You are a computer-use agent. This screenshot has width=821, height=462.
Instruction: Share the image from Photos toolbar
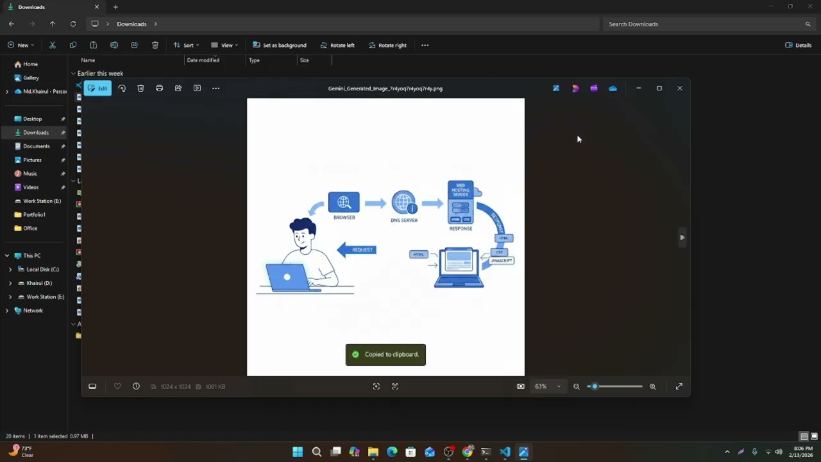point(178,89)
